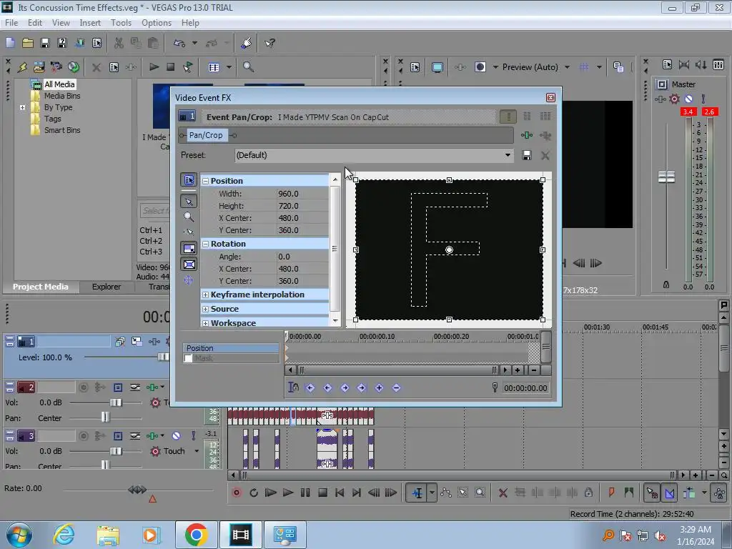The image size is (732, 549).
Task: Click the Loop Playback icon
Action: point(254,493)
